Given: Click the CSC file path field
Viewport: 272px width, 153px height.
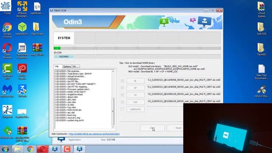Looking at the screenshot, I should click(x=184, y=101).
